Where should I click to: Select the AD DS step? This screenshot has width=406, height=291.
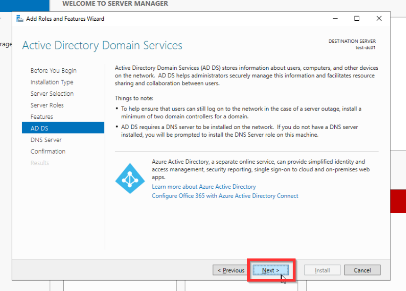coord(40,128)
